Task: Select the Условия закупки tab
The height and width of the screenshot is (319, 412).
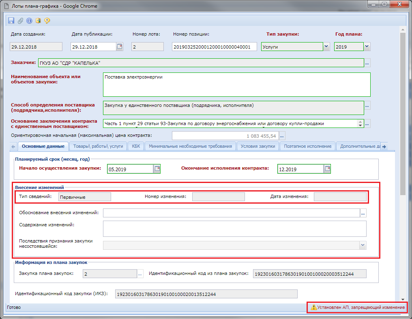Action: pyautogui.click(x=258, y=147)
